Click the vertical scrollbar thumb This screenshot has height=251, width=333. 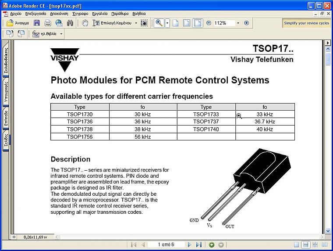coord(328,59)
